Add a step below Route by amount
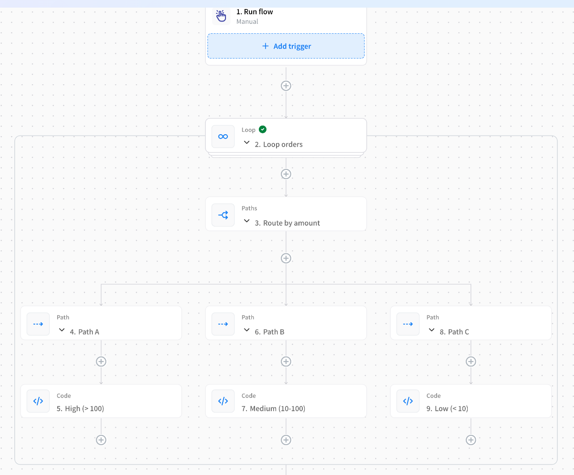Screen dimensions: 574x475 (x=286, y=258)
